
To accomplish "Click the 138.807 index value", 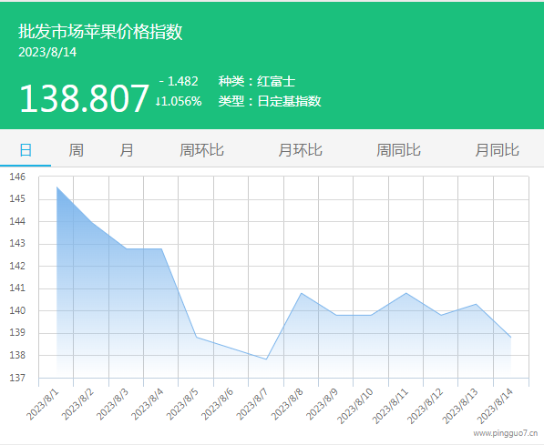I will click(85, 99).
